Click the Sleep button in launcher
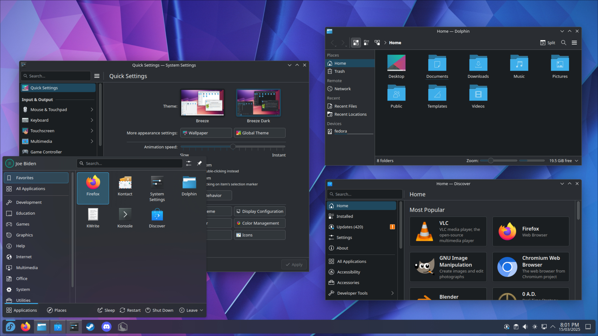The height and width of the screenshot is (336, 598). click(x=106, y=310)
